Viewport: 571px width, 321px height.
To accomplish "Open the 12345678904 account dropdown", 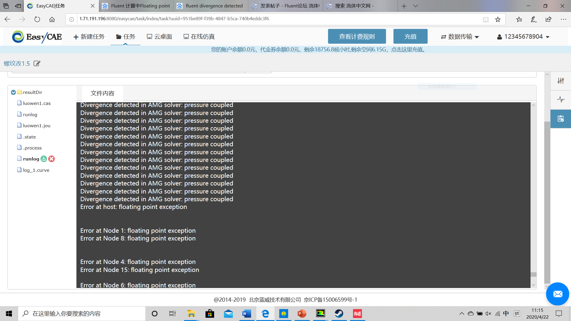I will 523,37.
